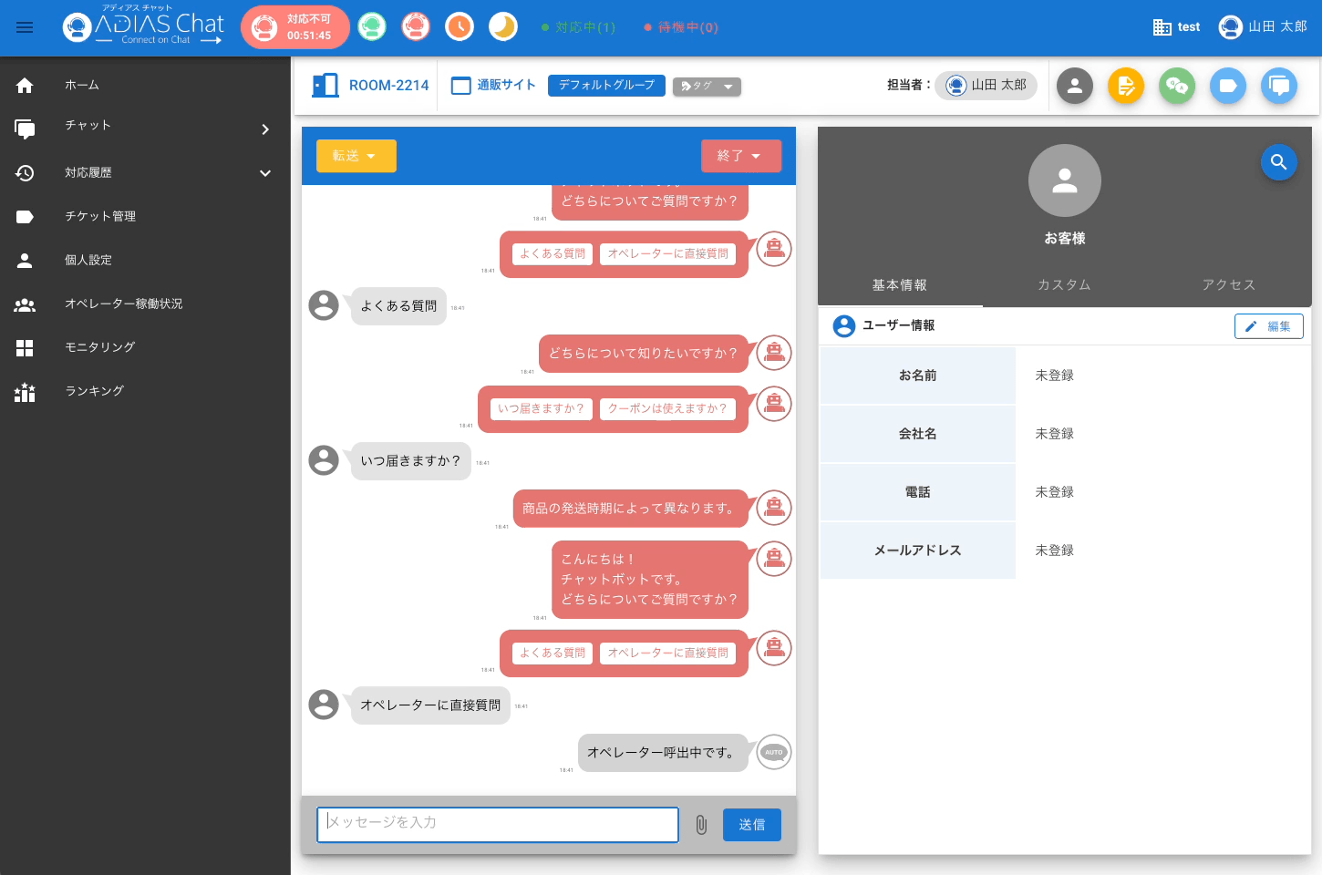Open the 終了 end dropdown
Screen dimensions: 1322x875
coord(740,156)
